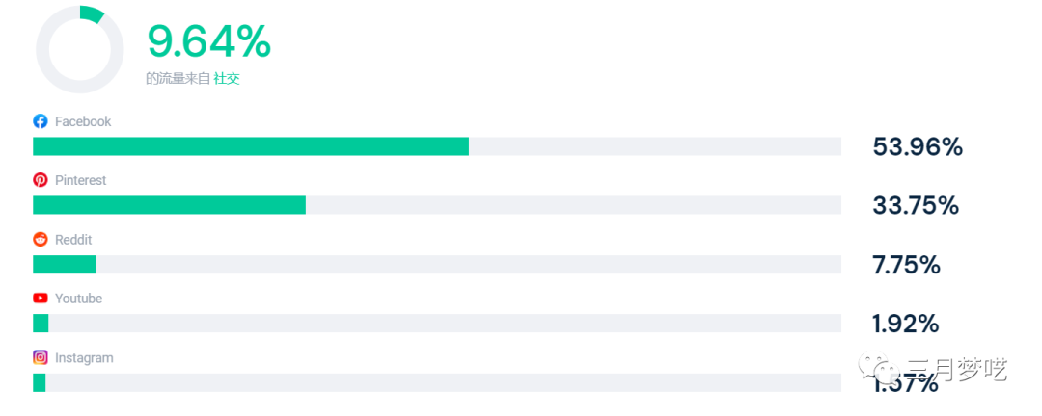Image resolution: width=1042 pixels, height=416 pixels.
Task: Click the 7.75% Reddit percentage
Action: [906, 265]
